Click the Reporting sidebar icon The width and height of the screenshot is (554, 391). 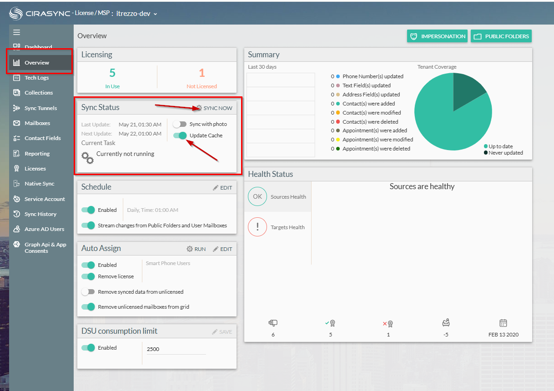coord(17,154)
